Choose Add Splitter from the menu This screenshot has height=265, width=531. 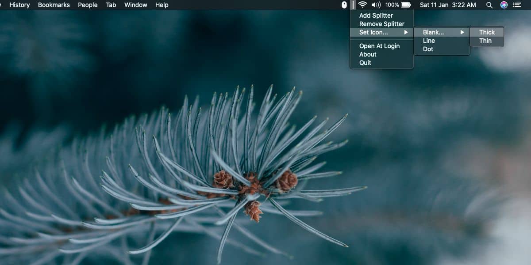(382, 15)
